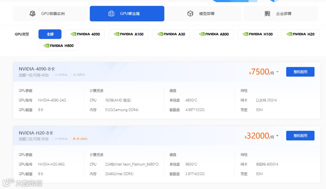Click 整机租用 for NVIDIA-H20-8卡

click(300, 136)
